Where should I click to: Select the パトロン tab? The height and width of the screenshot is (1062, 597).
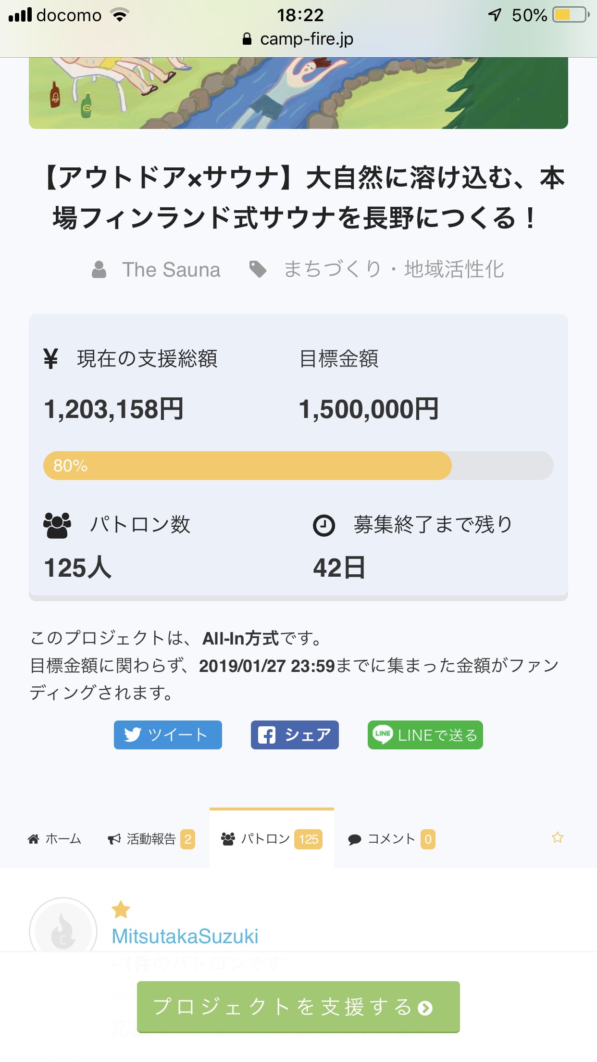click(x=272, y=839)
